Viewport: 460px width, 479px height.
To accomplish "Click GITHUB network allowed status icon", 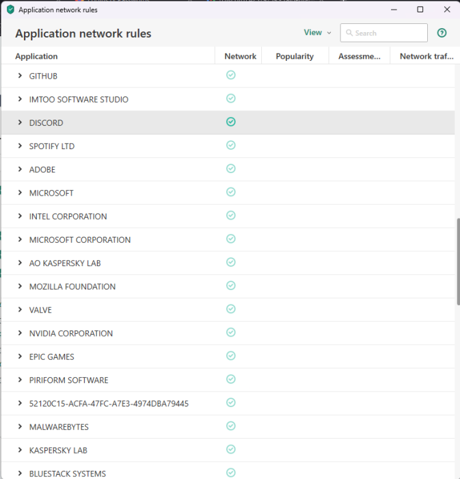I will pos(231,75).
